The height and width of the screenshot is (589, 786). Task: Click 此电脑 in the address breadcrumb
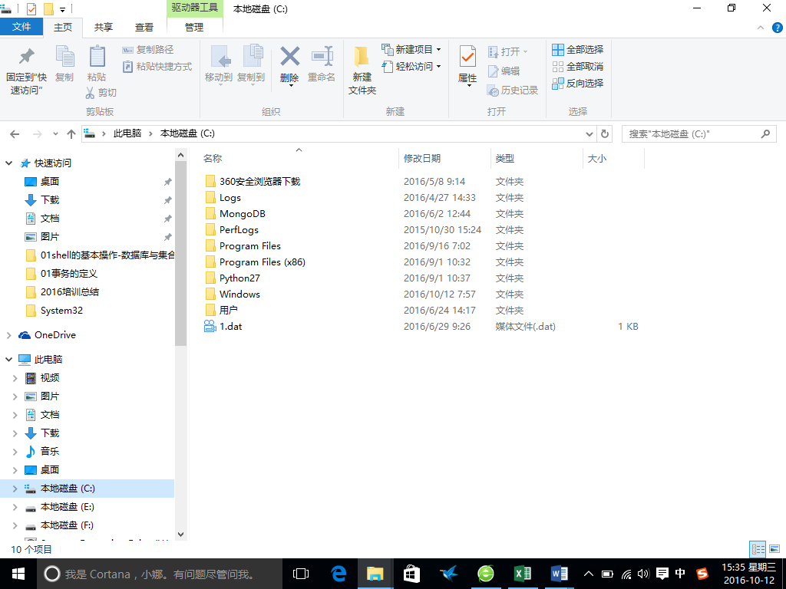tap(127, 133)
